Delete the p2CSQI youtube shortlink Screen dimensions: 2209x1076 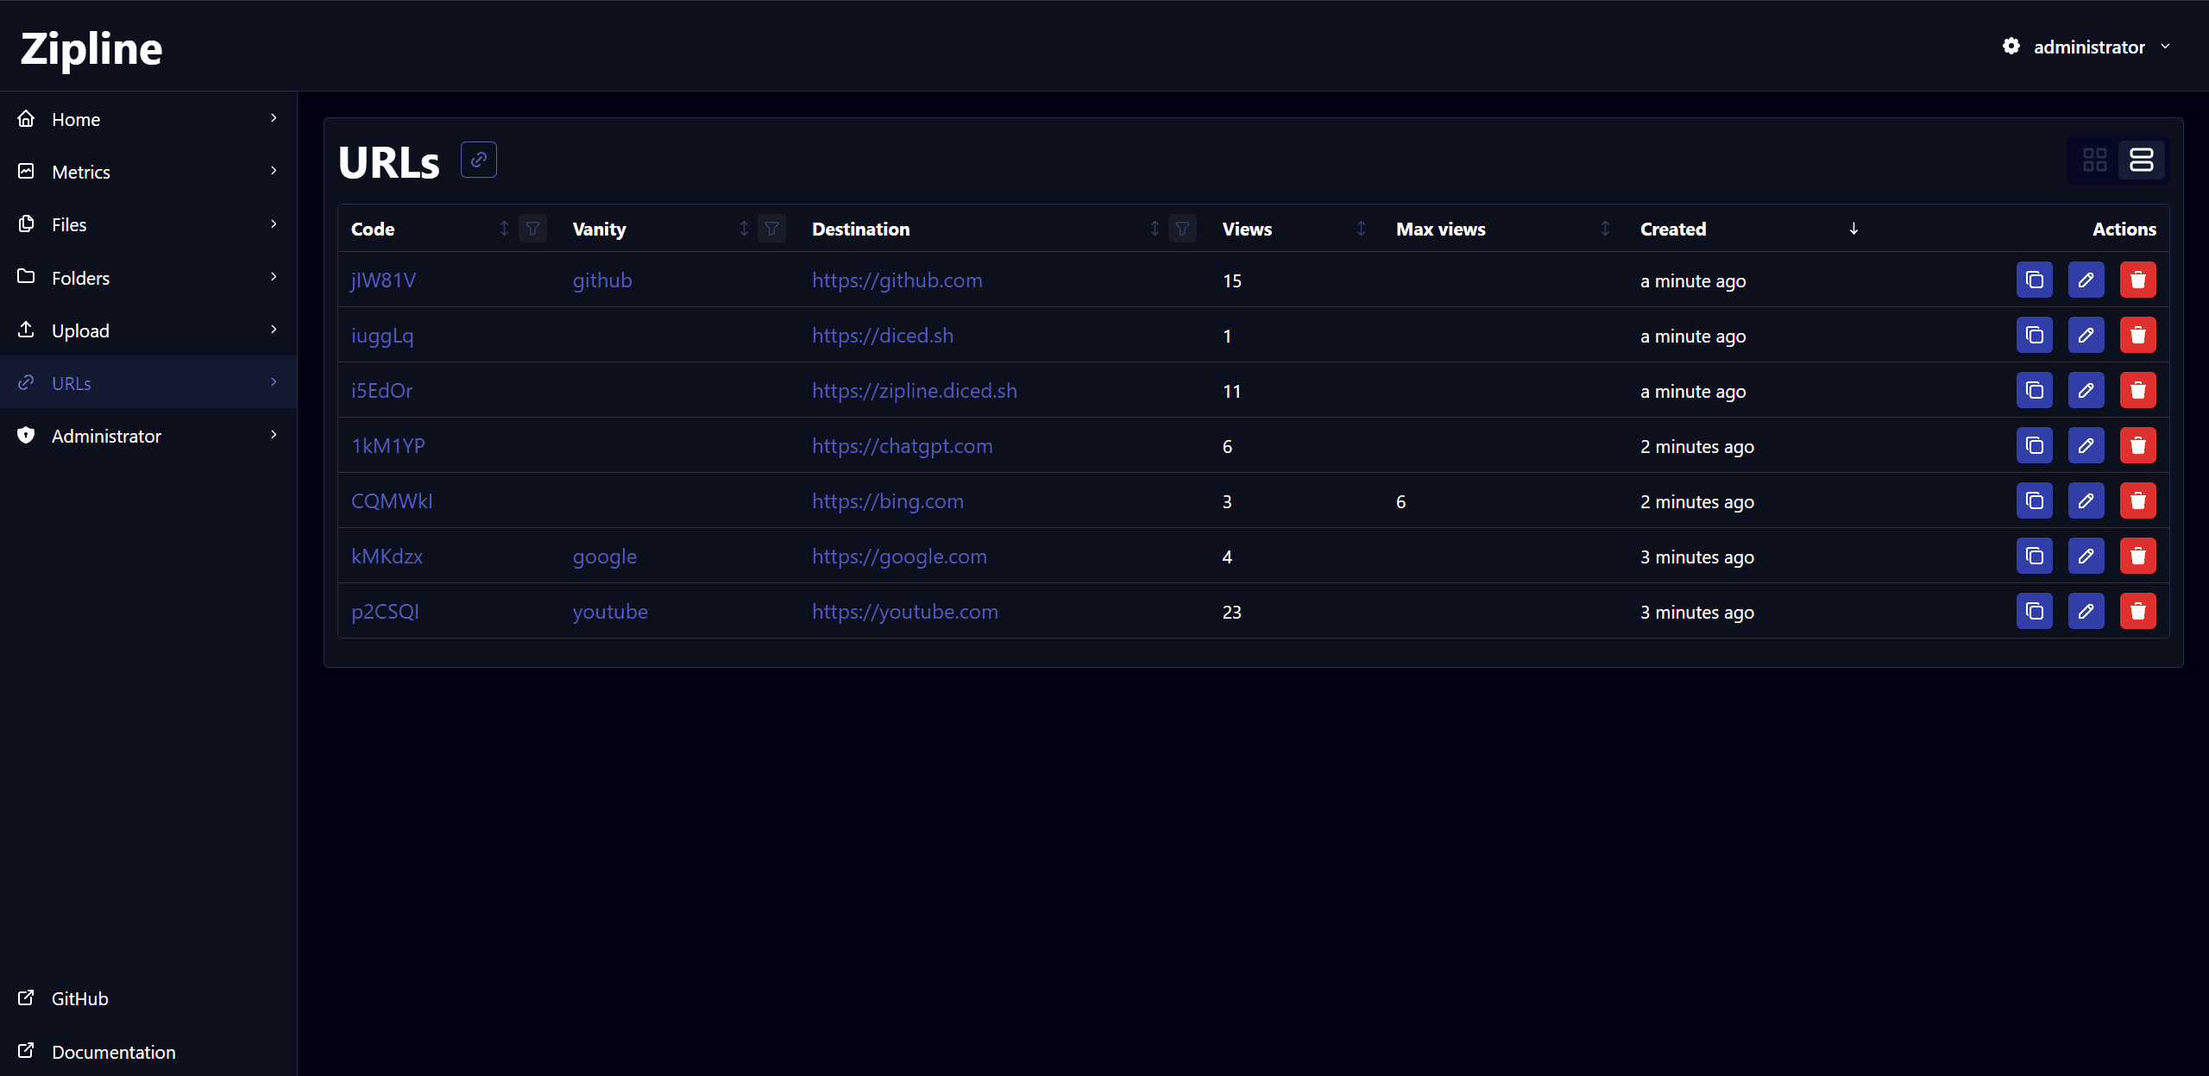(x=2138, y=611)
